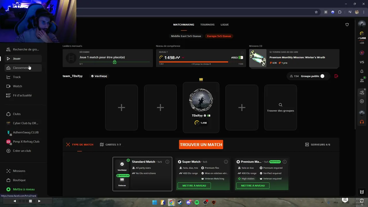This screenshot has width=368, height=207.
Task: Click the Elo progress bar in Niveau de compétence
Action: (x=201, y=62)
